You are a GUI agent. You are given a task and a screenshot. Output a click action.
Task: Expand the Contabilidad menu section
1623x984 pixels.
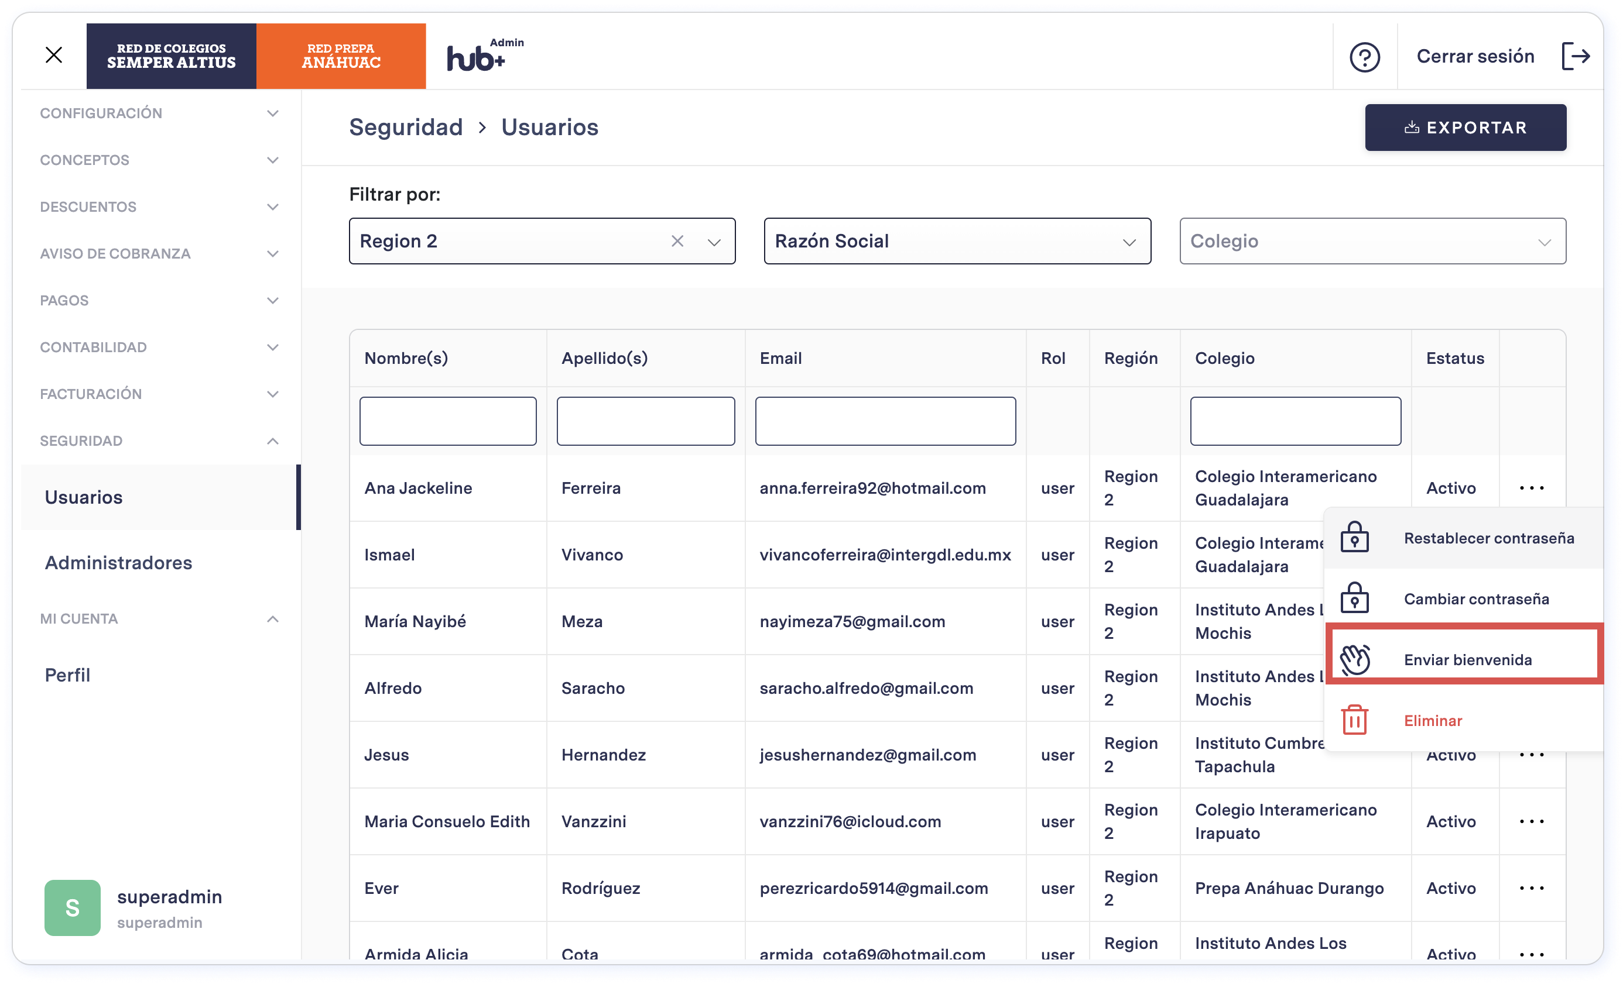160,347
